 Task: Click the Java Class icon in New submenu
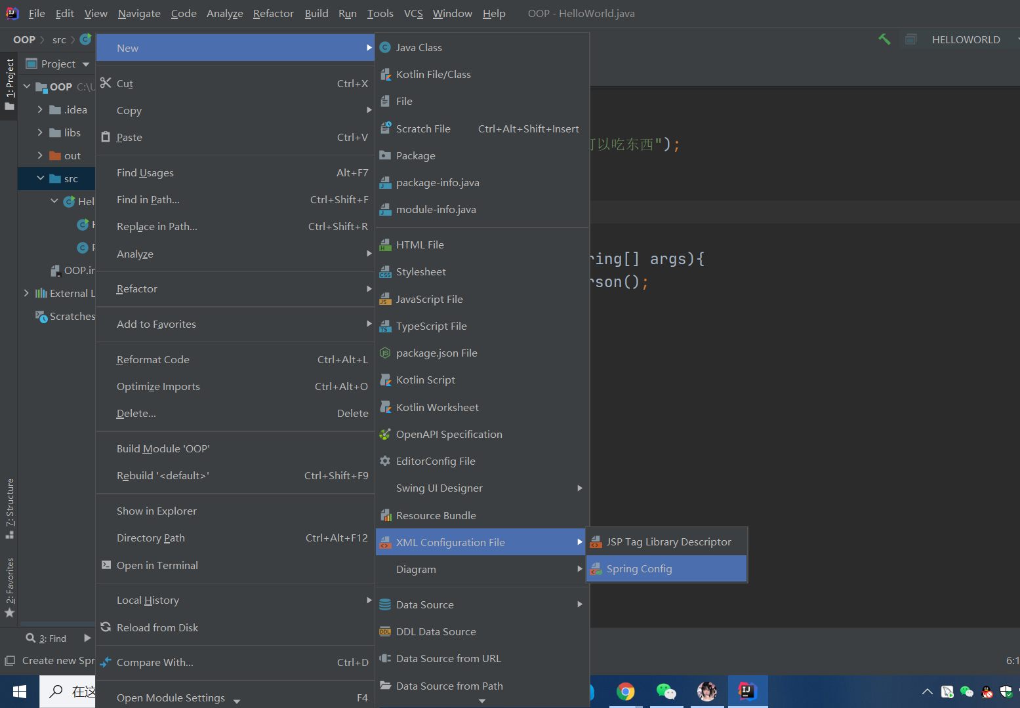click(386, 47)
